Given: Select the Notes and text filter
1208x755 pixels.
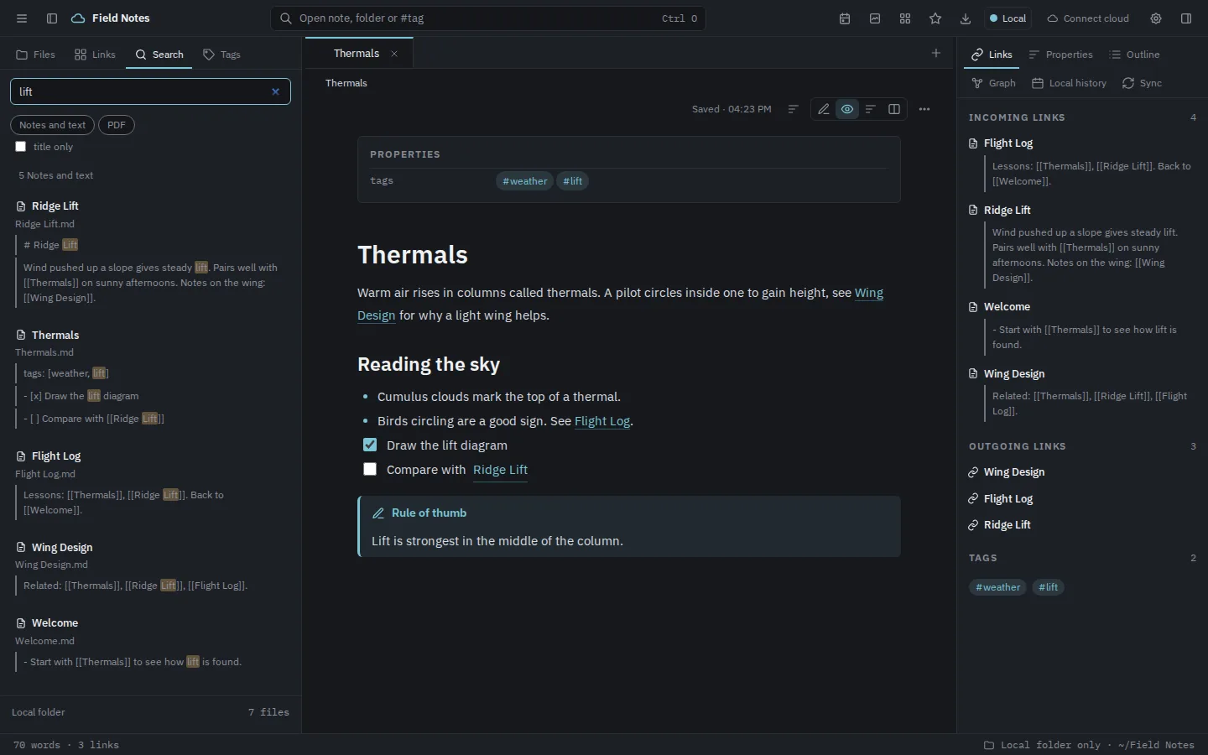Looking at the screenshot, I should pyautogui.click(x=52, y=125).
